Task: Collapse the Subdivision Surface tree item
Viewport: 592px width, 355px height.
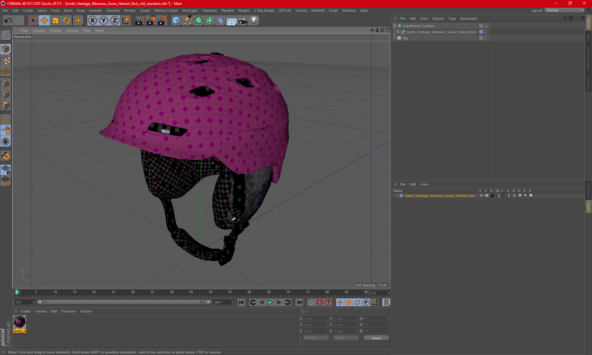Action: (394, 26)
